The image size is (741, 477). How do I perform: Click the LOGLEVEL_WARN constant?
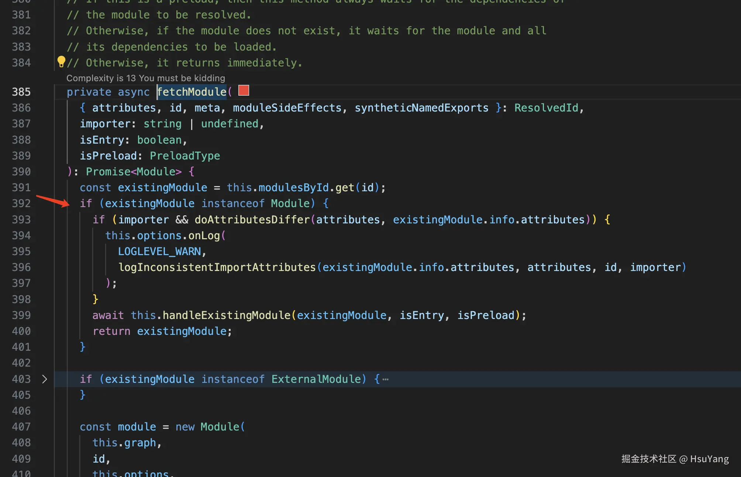point(159,251)
